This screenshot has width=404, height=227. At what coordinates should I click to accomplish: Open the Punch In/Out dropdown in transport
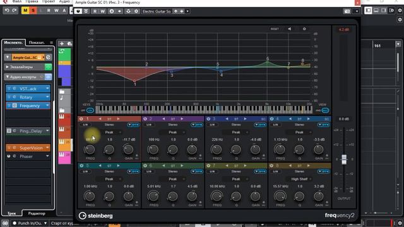[x=45, y=223]
